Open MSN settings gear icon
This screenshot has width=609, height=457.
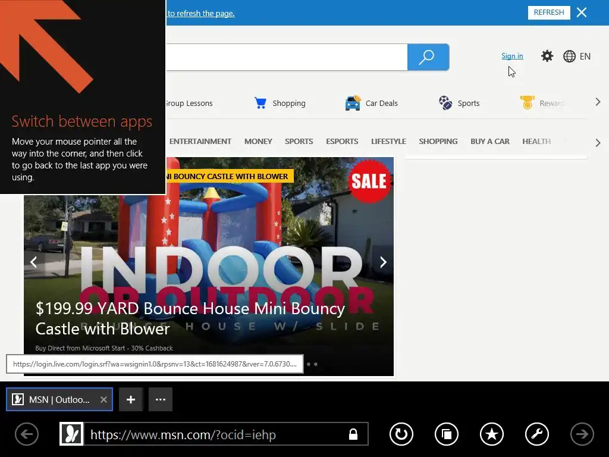pos(547,56)
